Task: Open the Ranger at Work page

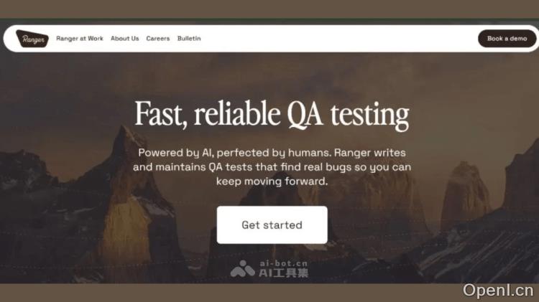Action: pos(80,39)
